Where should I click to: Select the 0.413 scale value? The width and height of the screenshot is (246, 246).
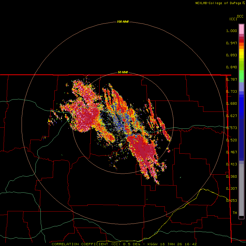(x=232, y=164)
